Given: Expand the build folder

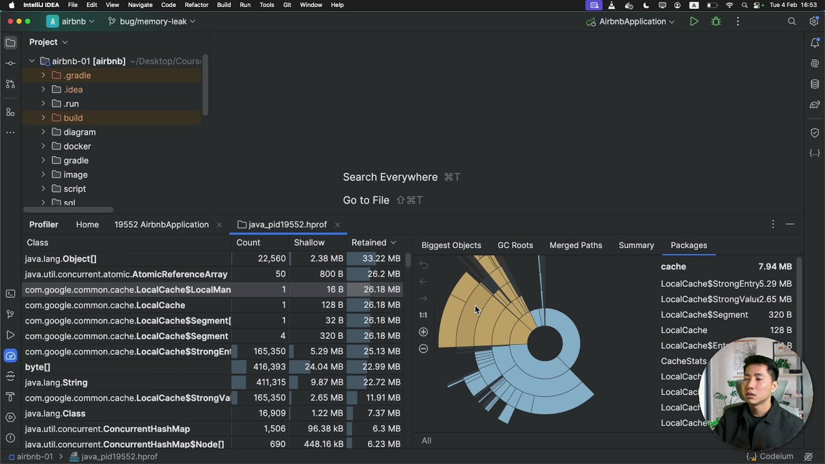Looking at the screenshot, I should [x=43, y=118].
